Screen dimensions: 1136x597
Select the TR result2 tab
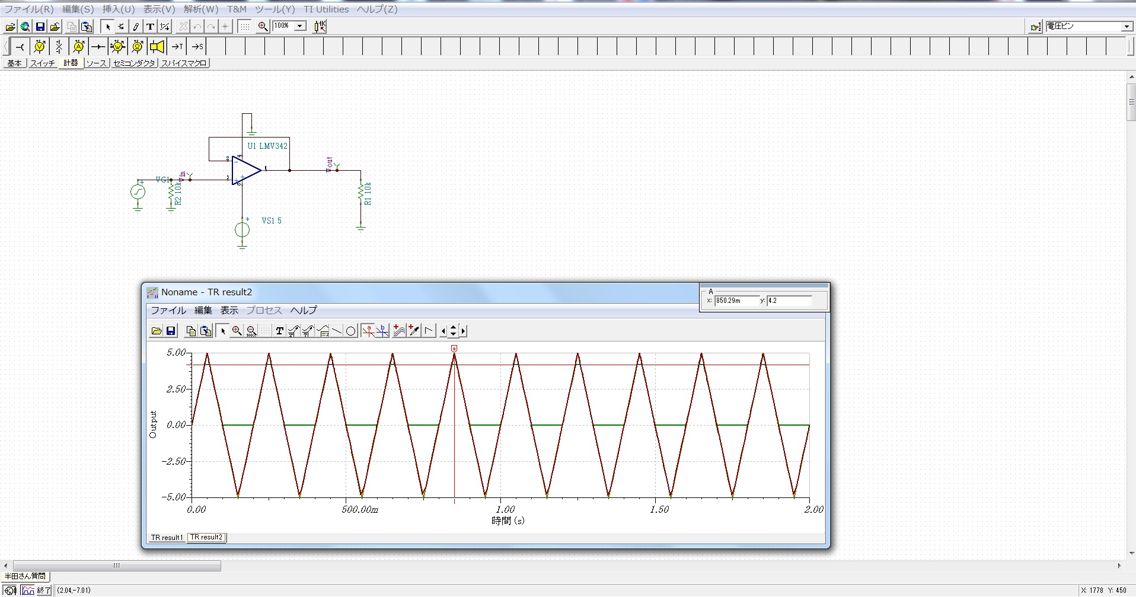click(206, 538)
